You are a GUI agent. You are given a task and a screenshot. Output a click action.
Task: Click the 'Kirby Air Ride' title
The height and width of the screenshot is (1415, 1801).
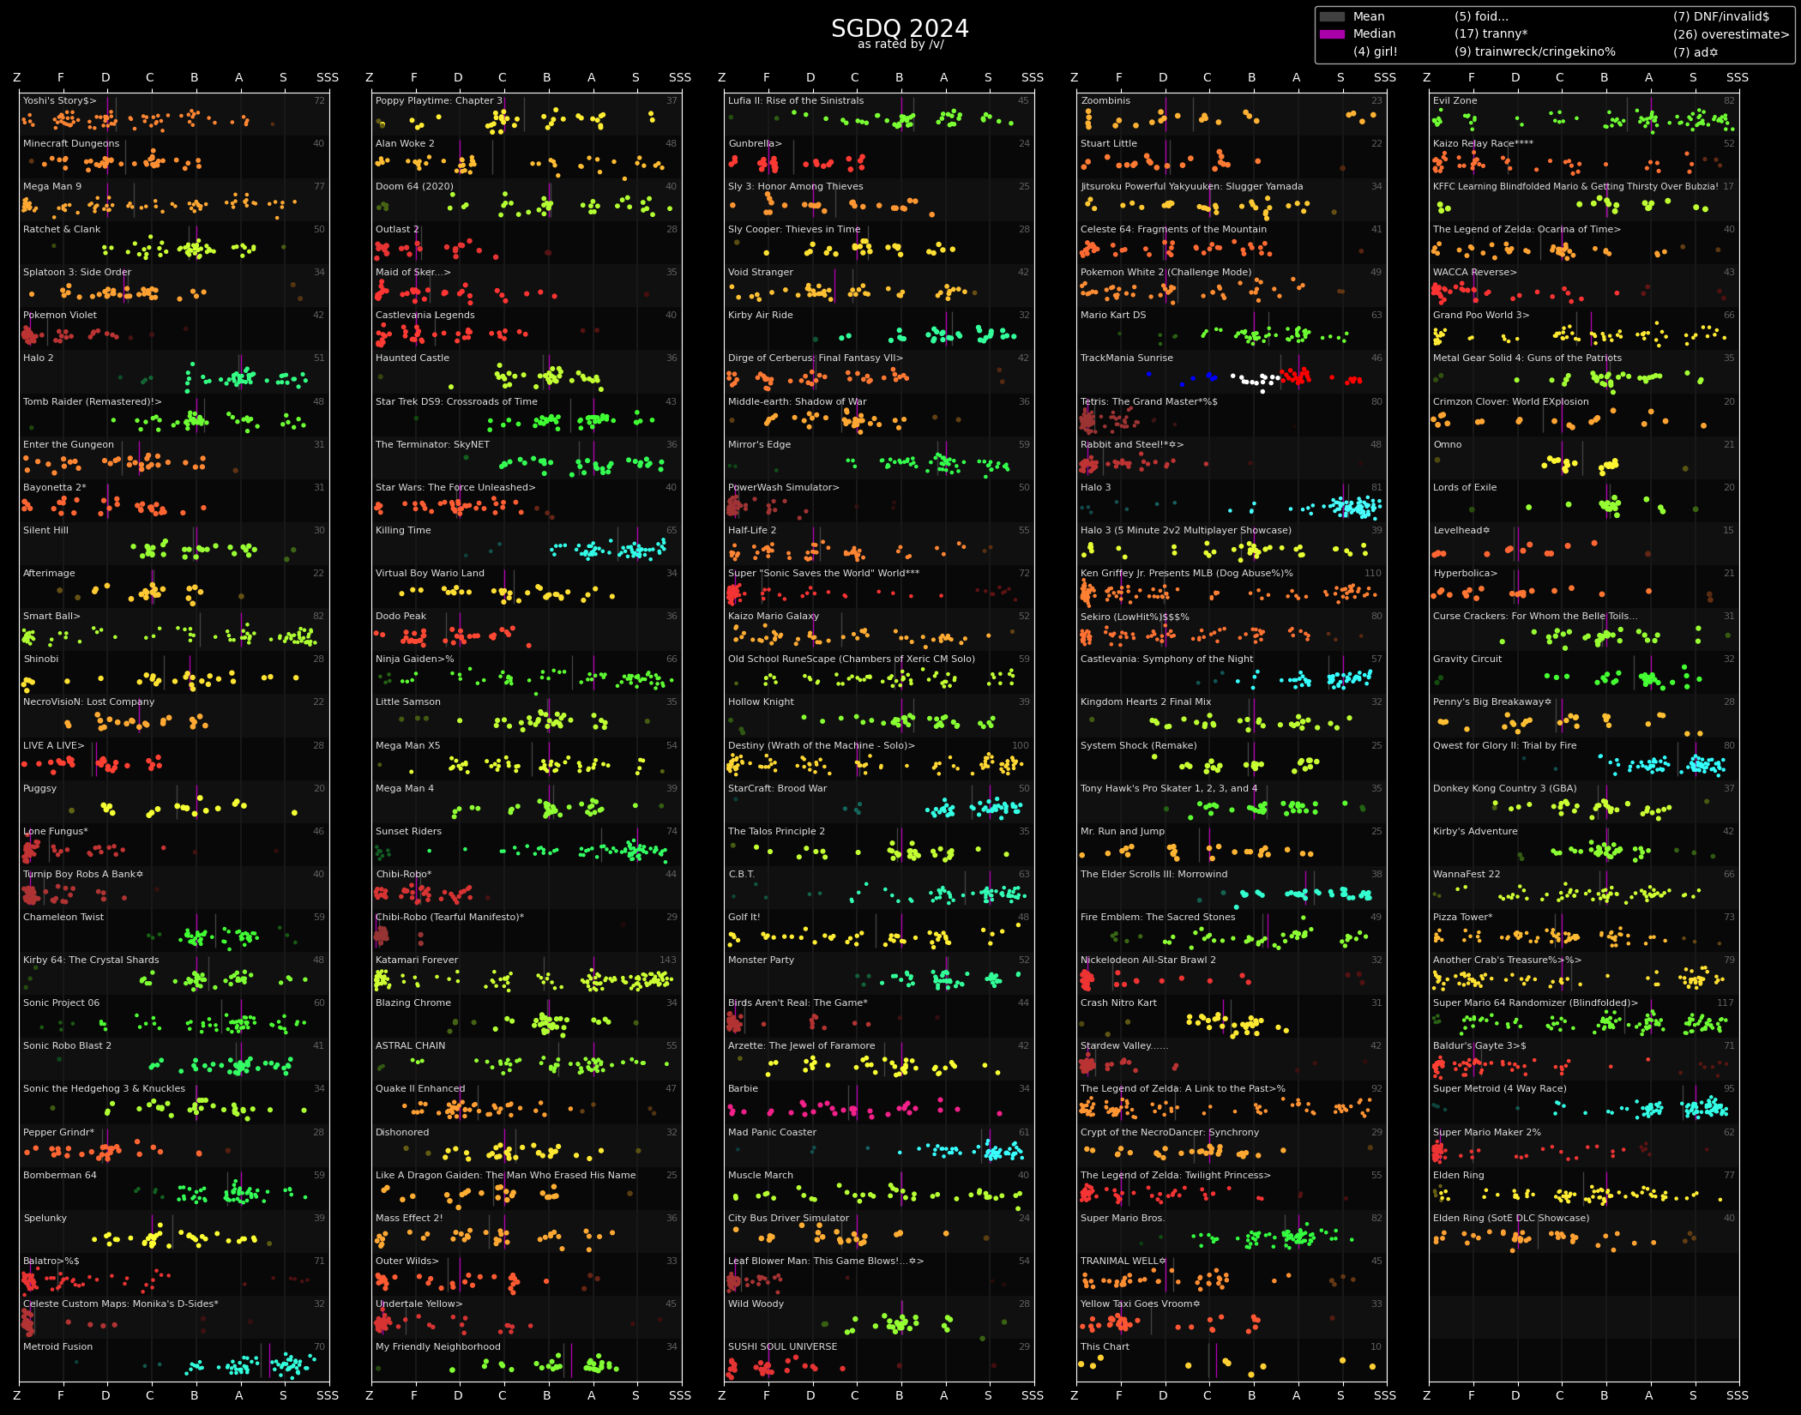coord(761,316)
